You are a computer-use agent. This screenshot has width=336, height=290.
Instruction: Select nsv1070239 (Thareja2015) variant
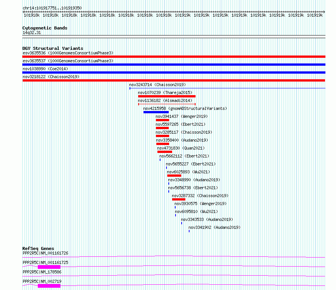coord(165,93)
